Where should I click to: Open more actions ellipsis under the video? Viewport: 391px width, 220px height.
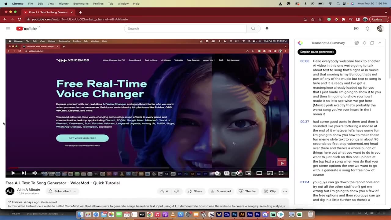pos(285,191)
